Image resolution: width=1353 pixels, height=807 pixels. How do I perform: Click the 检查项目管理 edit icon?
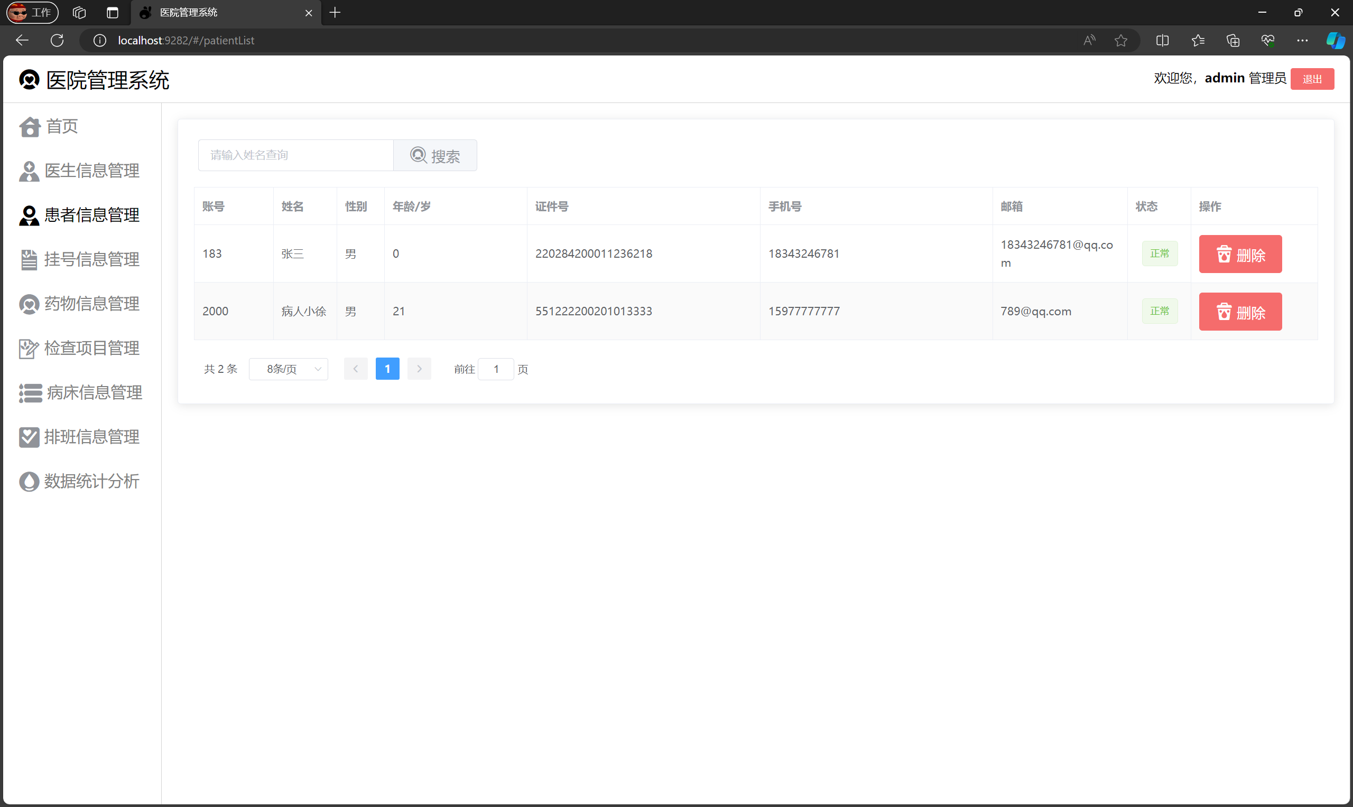[x=29, y=349]
